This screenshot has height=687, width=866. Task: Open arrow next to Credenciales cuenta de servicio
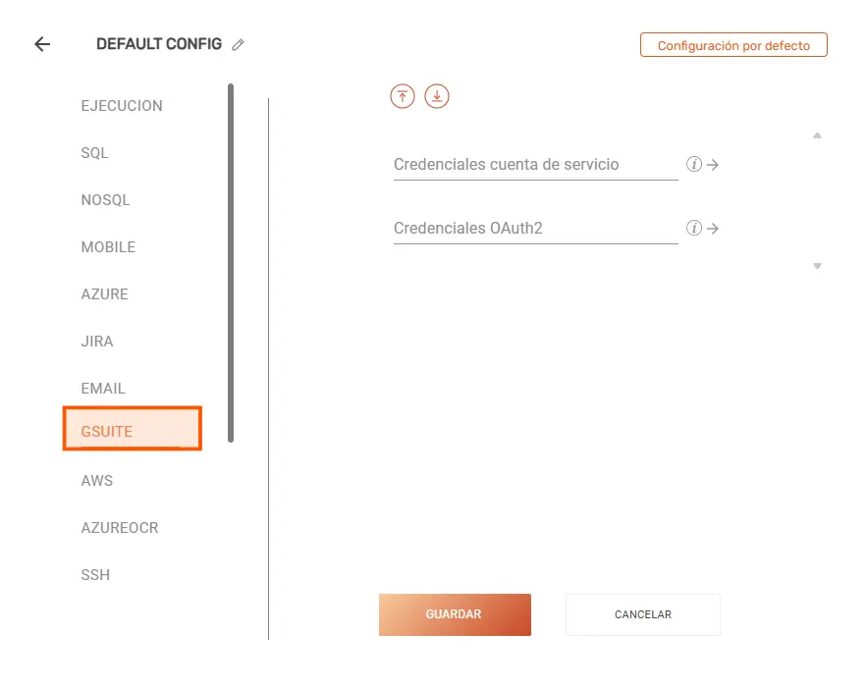(713, 165)
